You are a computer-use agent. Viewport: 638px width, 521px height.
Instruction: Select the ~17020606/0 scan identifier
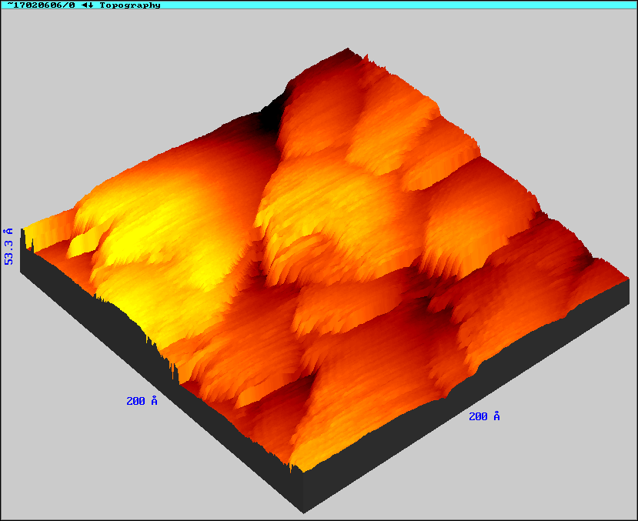click(x=41, y=5)
